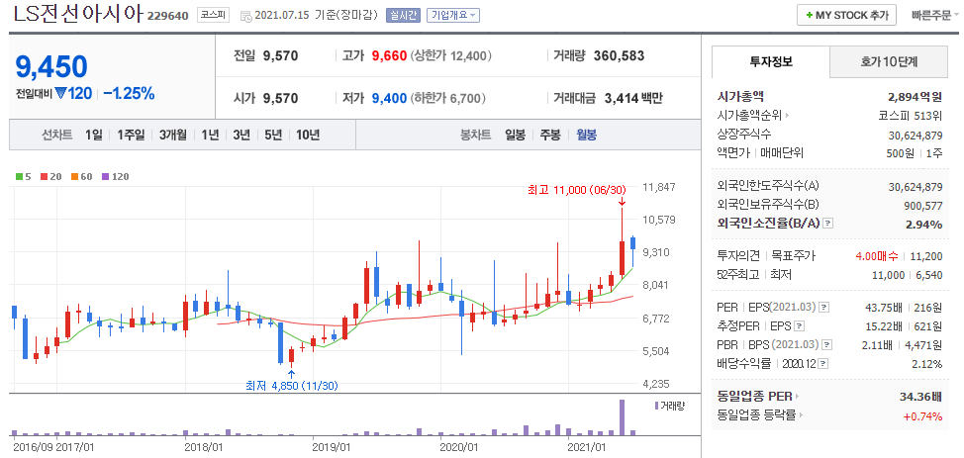Click the help icon beside 외국인소진율(B/A)
The width and height of the screenshot is (964, 458).
[828, 224]
